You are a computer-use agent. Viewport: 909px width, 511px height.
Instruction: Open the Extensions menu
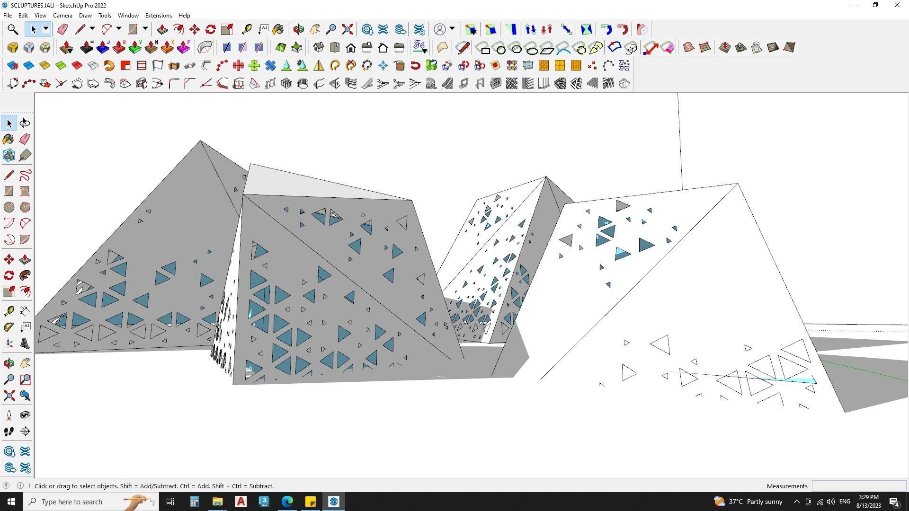tap(158, 16)
